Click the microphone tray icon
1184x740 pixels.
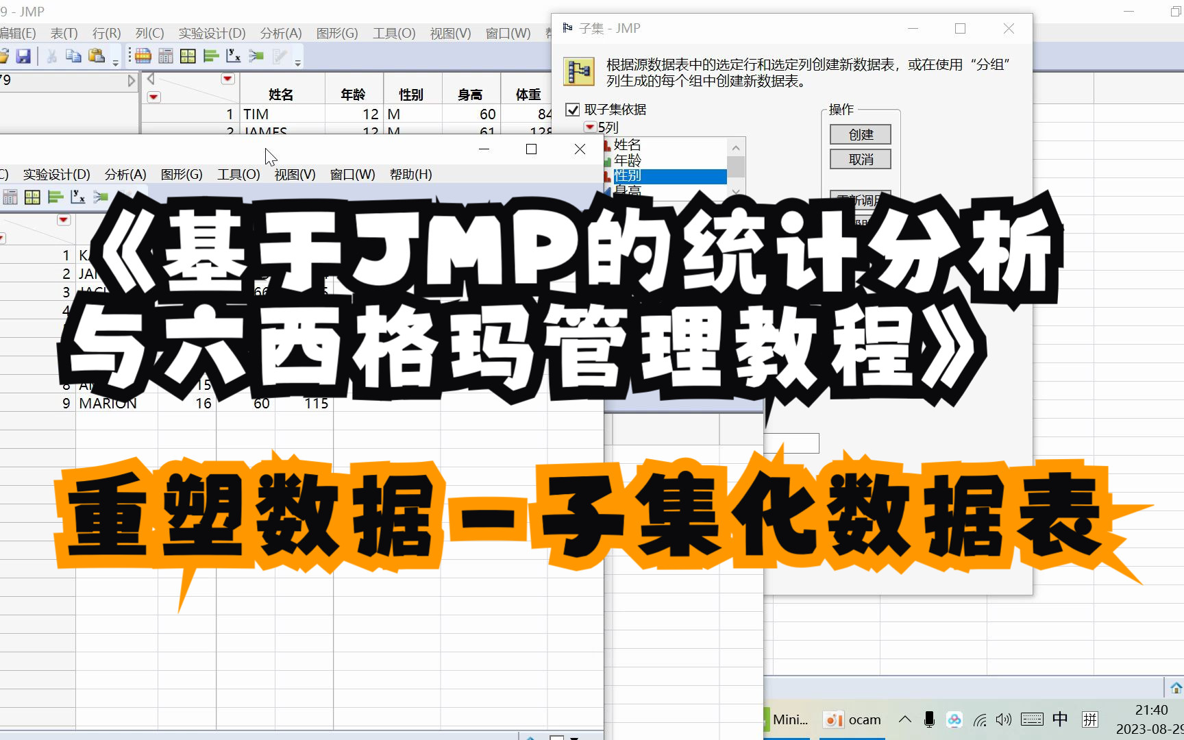[x=929, y=719]
